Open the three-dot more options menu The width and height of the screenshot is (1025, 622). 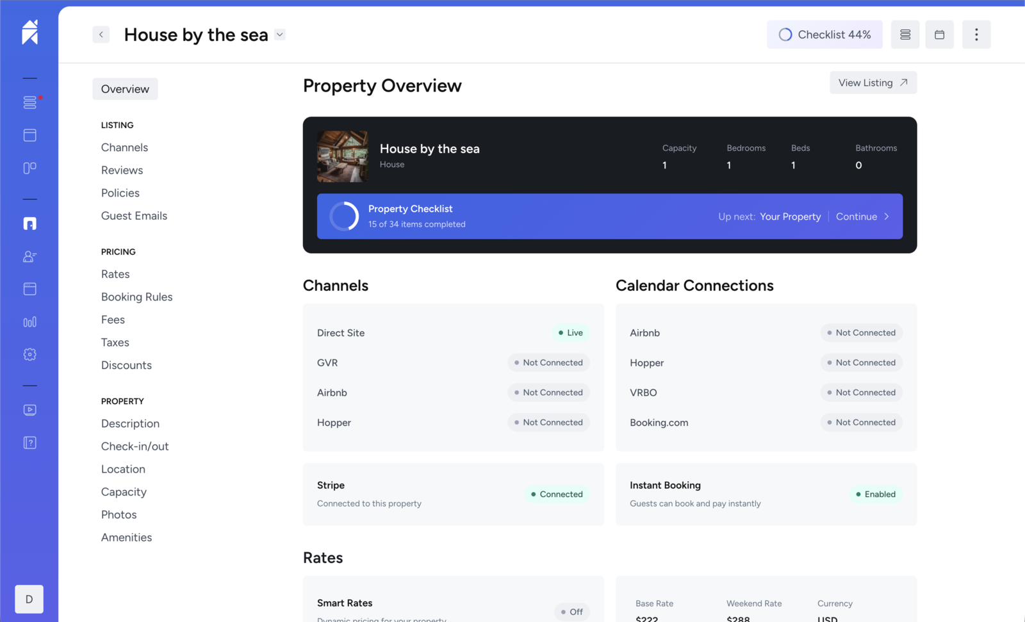pyautogui.click(x=976, y=35)
